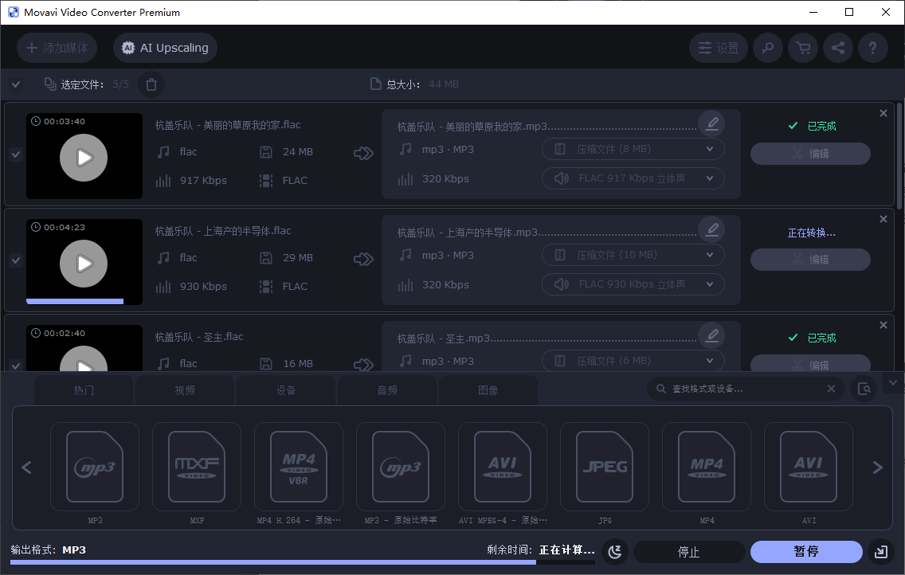Enable sleep-after-conversion moon icon near 停止
The height and width of the screenshot is (575, 905).
tap(614, 551)
